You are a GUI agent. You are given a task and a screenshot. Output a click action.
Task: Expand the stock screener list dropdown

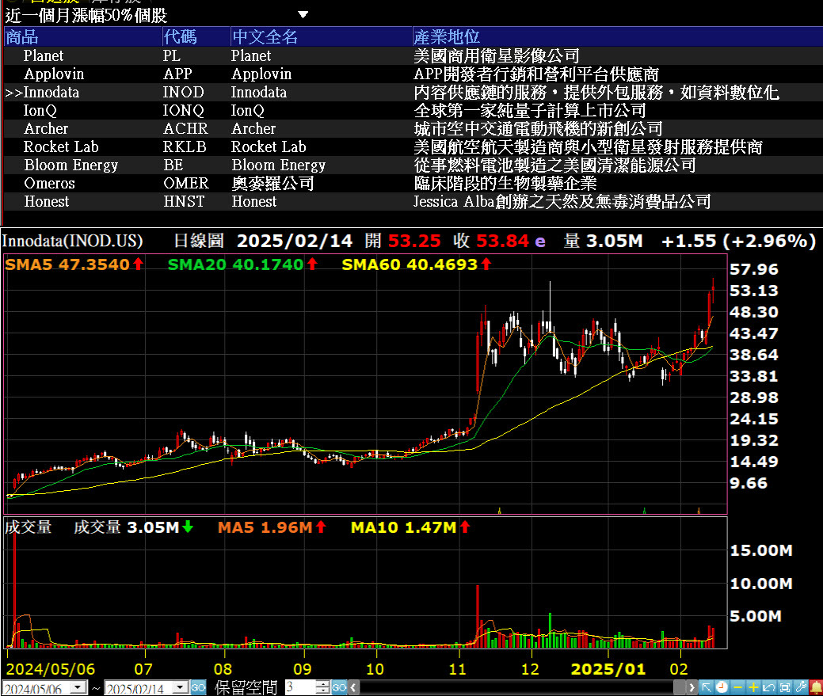303,14
